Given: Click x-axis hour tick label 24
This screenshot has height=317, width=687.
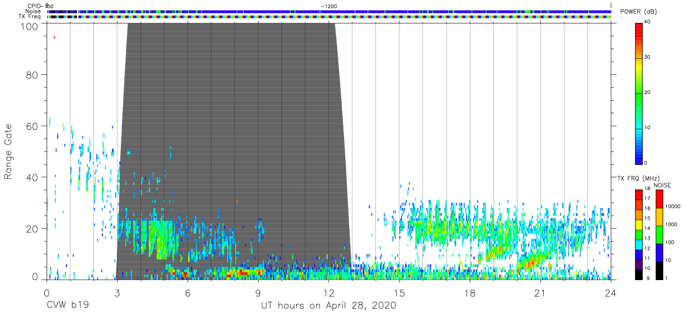Looking at the screenshot, I should point(611,292).
